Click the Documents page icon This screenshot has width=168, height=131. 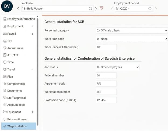tap(5, 91)
